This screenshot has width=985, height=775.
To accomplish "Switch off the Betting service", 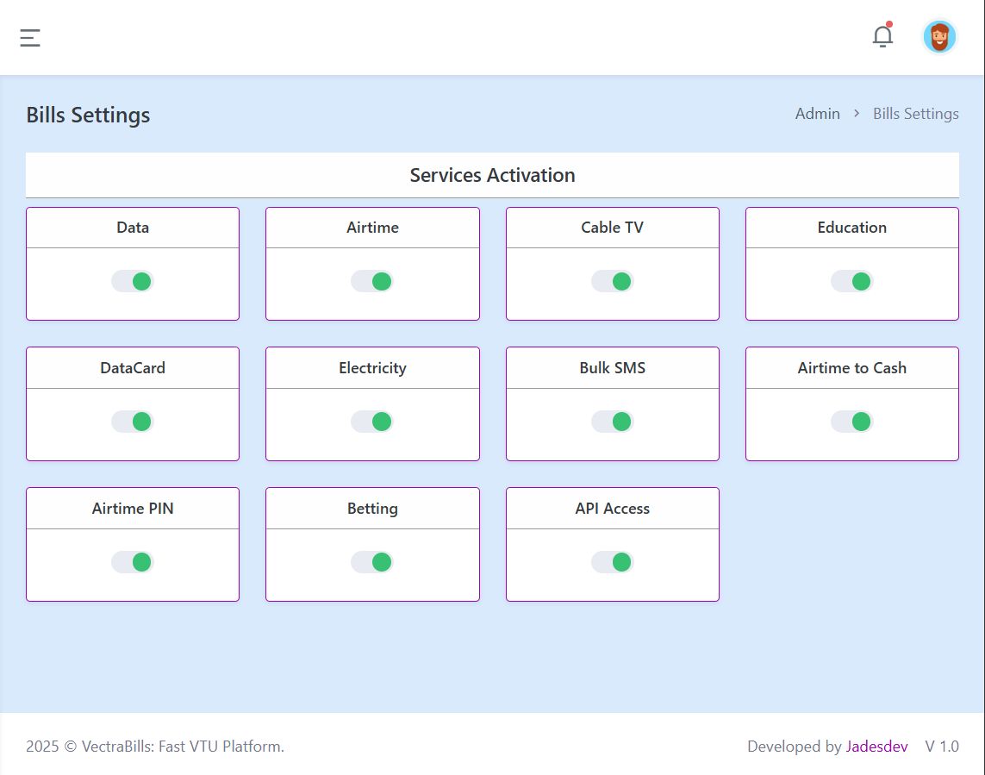I will tap(372, 562).
